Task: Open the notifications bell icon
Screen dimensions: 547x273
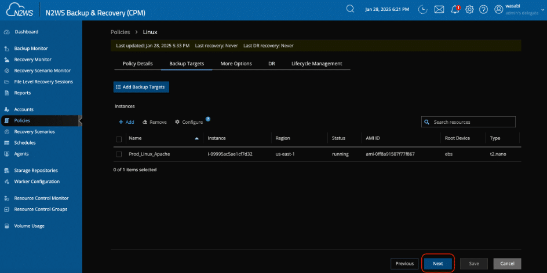Action: (455, 10)
